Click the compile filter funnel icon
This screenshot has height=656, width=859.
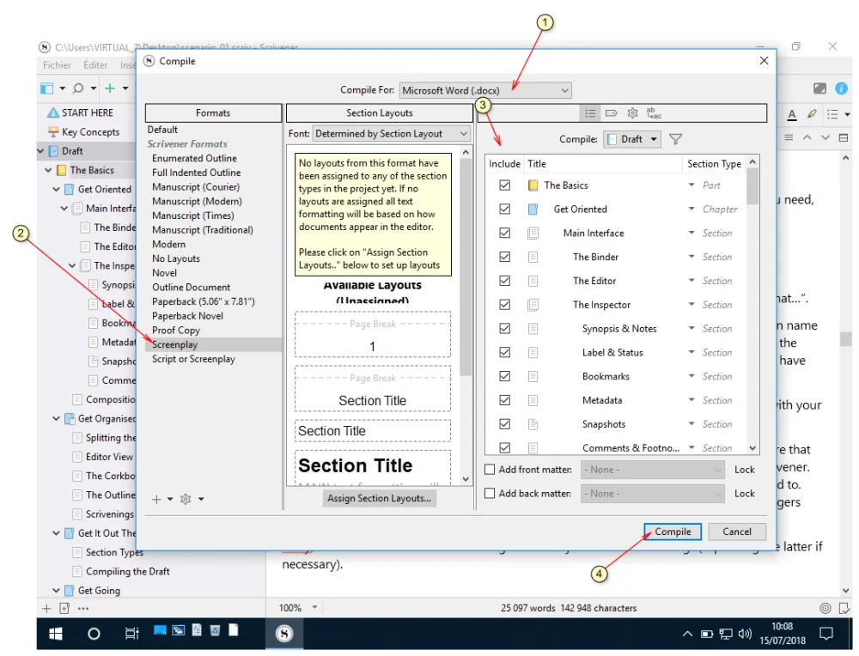(x=675, y=140)
